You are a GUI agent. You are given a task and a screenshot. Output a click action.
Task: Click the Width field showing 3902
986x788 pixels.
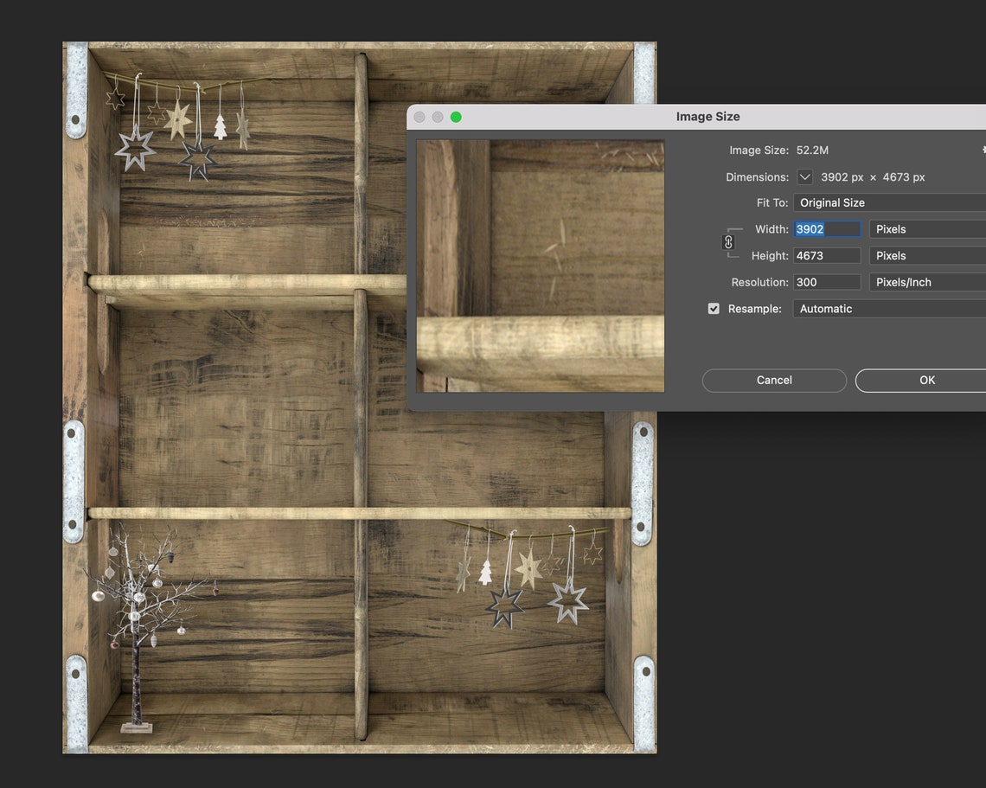pos(827,229)
